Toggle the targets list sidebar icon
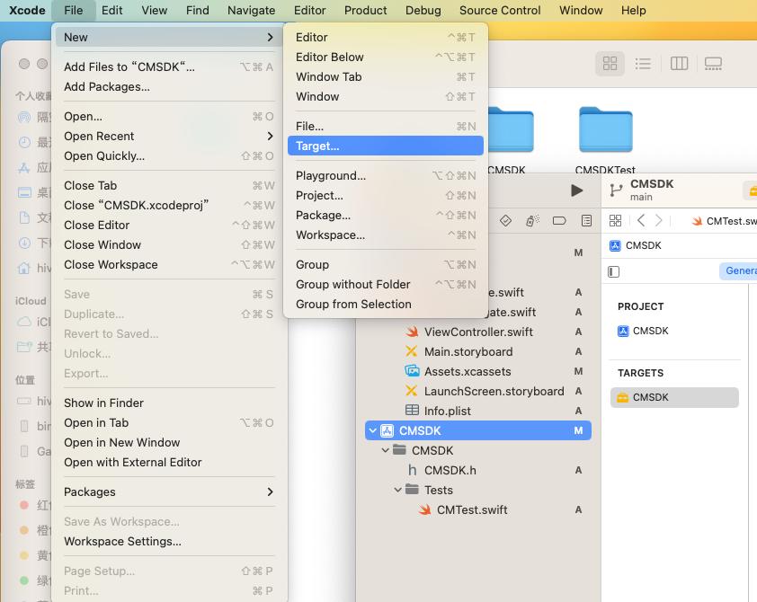Viewport: 757px width, 602px height. [x=613, y=271]
